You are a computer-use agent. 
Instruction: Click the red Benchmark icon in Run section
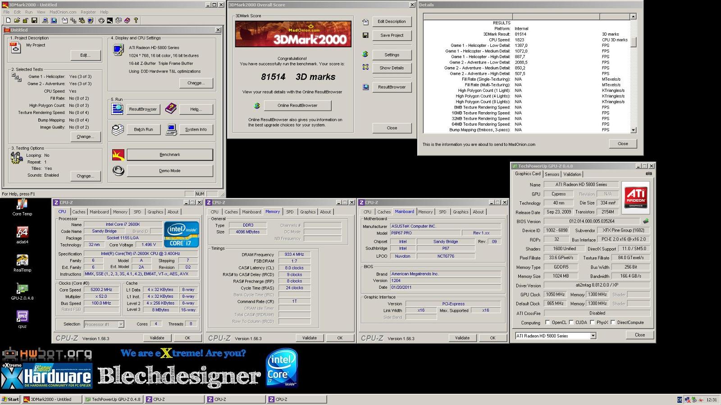pos(118,155)
